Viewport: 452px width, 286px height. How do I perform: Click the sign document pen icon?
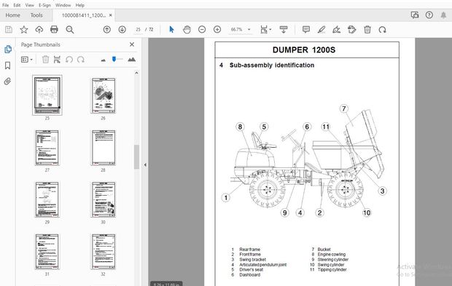[x=336, y=29]
